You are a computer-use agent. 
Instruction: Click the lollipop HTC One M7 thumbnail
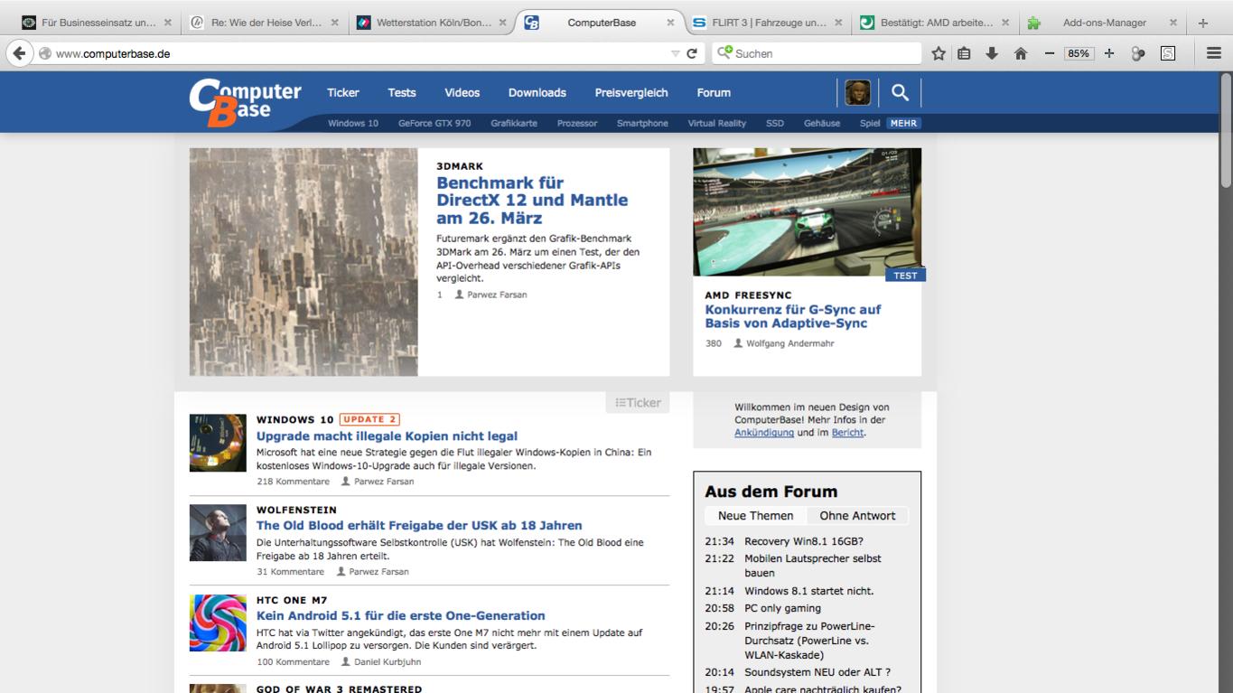coord(218,623)
